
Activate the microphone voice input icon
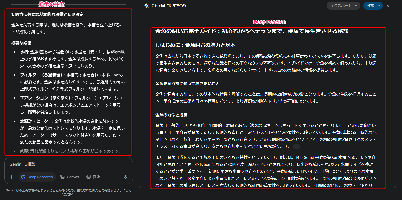(x=126, y=177)
